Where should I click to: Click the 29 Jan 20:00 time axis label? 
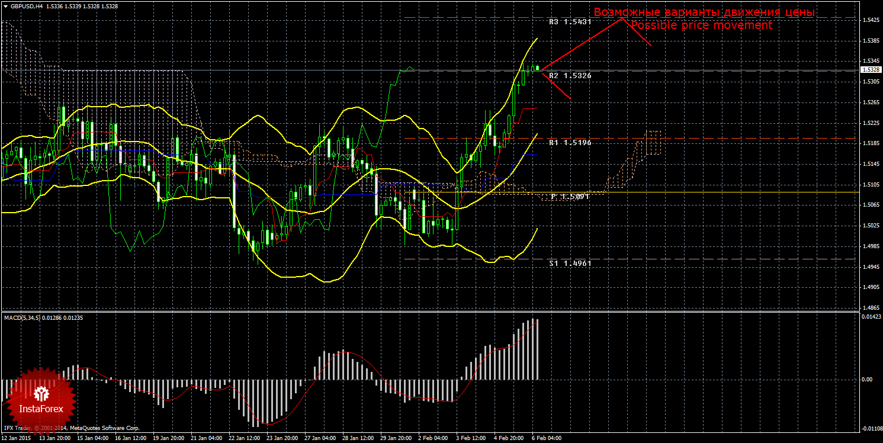click(x=396, y=439)
